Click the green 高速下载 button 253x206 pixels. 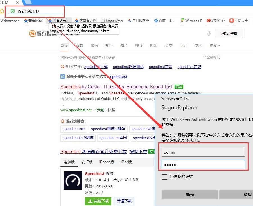point(98,201)
